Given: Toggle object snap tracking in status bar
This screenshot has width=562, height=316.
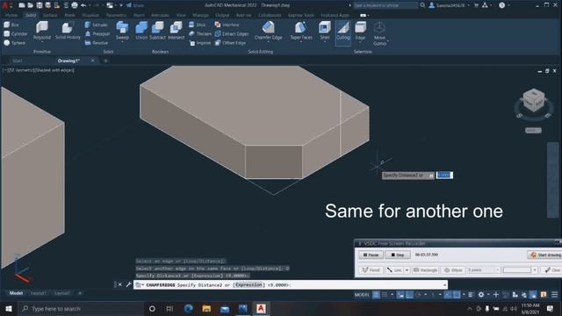Looking at the screenshot, I should click(448, 295).
